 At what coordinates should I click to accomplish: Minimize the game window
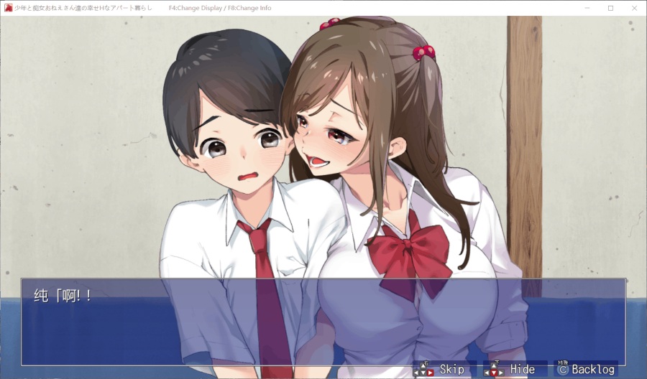tap(587, 8)
